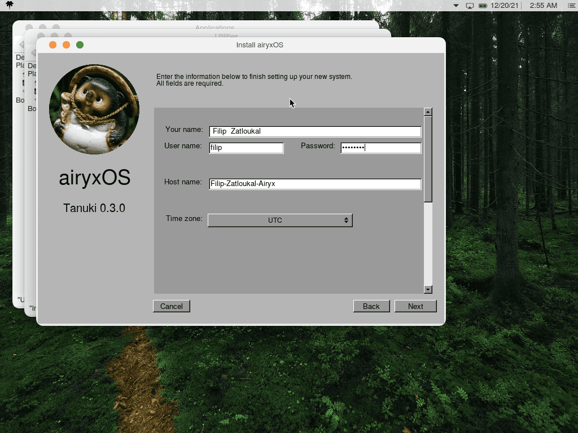Open the Time zone selector set to UTC
578x433 pixels.
tap(280, 220)
